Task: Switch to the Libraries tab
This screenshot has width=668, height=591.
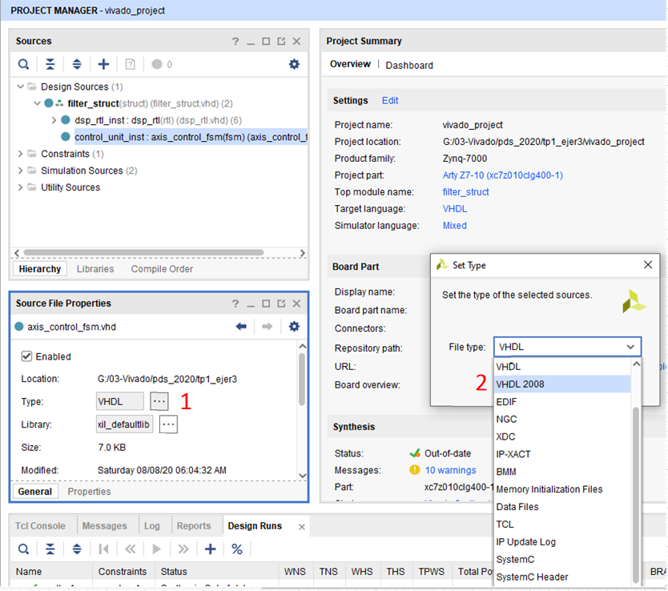Action: click(95, 269)
